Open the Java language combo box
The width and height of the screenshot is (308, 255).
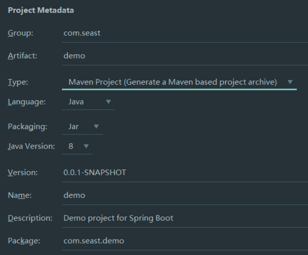(x=88, y=102)
